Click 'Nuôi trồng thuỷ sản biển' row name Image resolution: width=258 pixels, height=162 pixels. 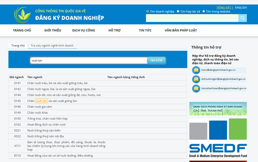coord(44,131)
